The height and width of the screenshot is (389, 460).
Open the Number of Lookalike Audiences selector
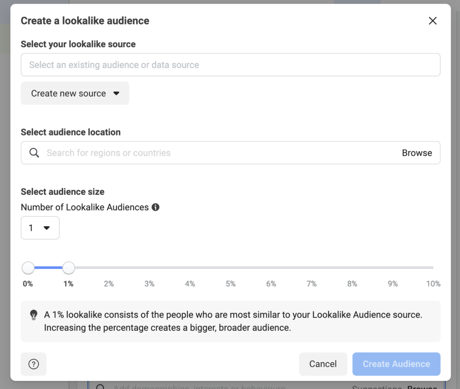[x=40, y=228]
